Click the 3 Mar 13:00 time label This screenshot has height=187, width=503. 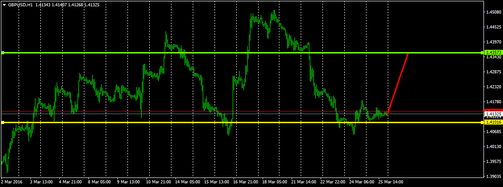click(41, 182)
